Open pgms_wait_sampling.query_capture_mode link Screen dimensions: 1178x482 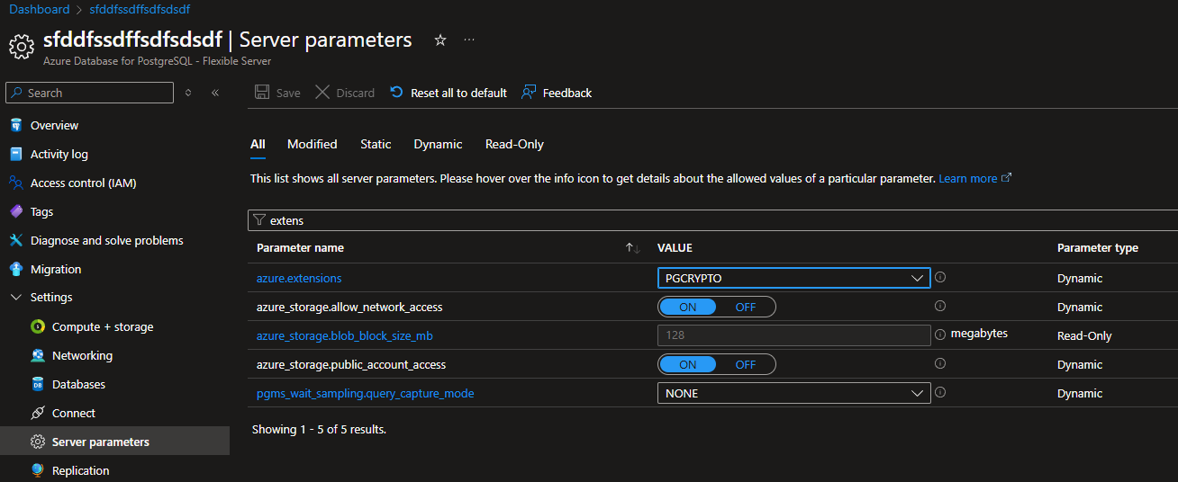pyautogui.click(x=365, y=393)
